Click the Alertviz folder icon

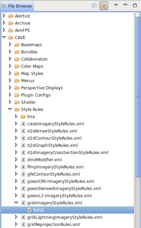pos(11,16)
